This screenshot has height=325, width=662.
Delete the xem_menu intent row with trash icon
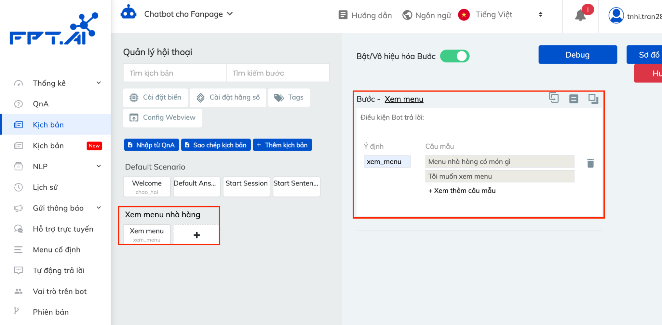[590, 163]
